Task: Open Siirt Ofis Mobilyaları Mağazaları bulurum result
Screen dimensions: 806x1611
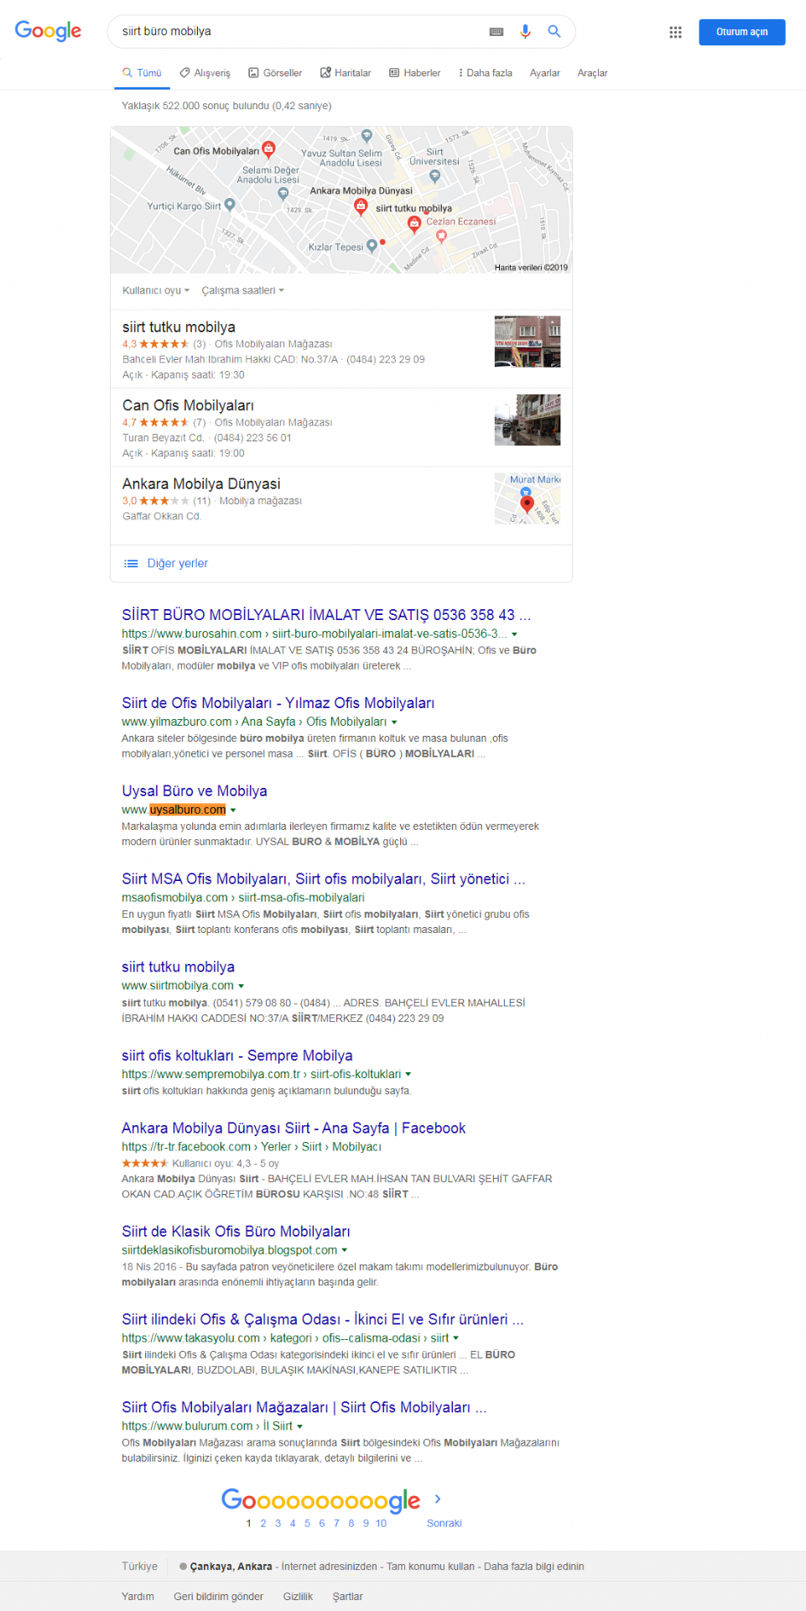Action: click(304, 1408)
